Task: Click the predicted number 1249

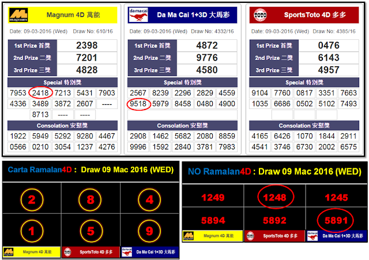Action: pyautogui.click(x=213, y=197)
